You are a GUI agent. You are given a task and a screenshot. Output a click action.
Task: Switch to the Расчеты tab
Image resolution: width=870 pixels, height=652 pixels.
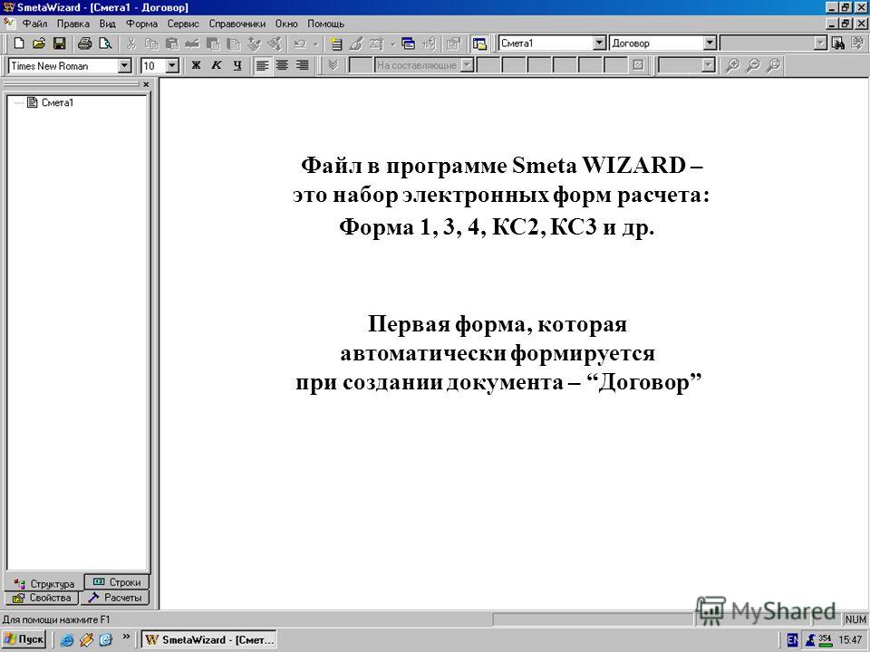(x=115, y=598)
